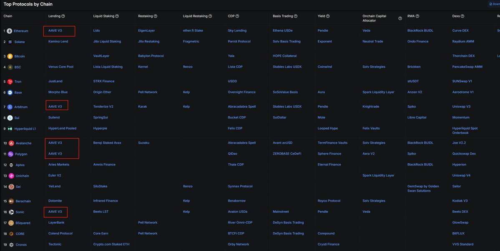The image size is (500, 251).
Task: Open the JustLend link
Action: [x=55, y=81]
